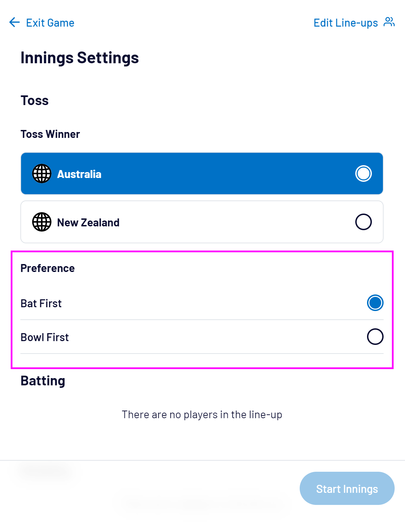
Task: Click the Toss section heading
Action: pyautogui.click(x=35, y=101)
